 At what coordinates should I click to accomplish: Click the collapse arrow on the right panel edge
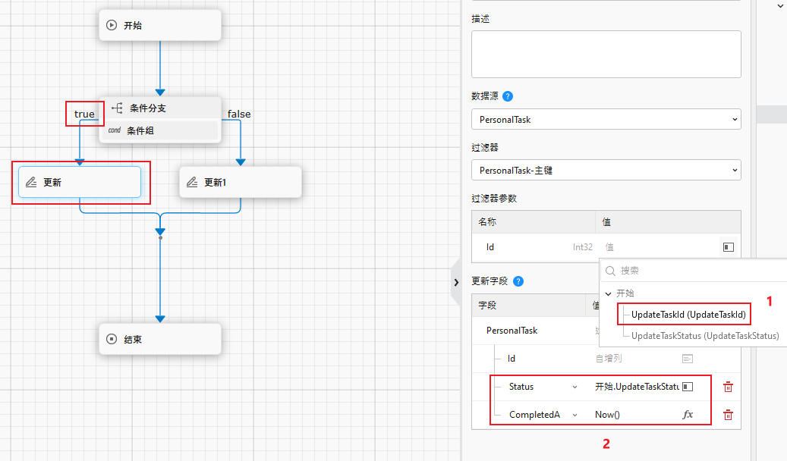(x=456, y=281)
